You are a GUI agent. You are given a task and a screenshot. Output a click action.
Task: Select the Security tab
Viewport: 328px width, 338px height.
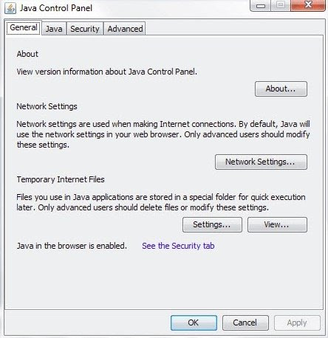click(x=85, y=29)
